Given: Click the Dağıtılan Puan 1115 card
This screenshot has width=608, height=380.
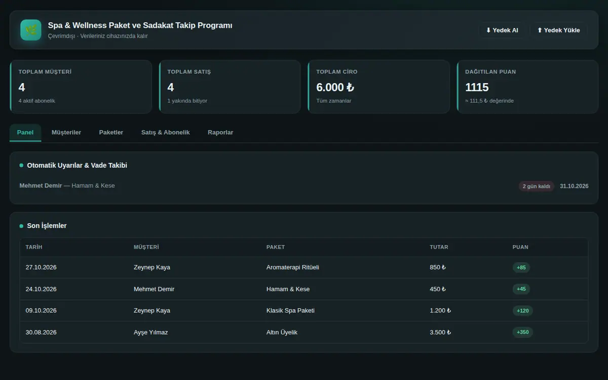Looking at the screenshot, I should tap(527, 87).
